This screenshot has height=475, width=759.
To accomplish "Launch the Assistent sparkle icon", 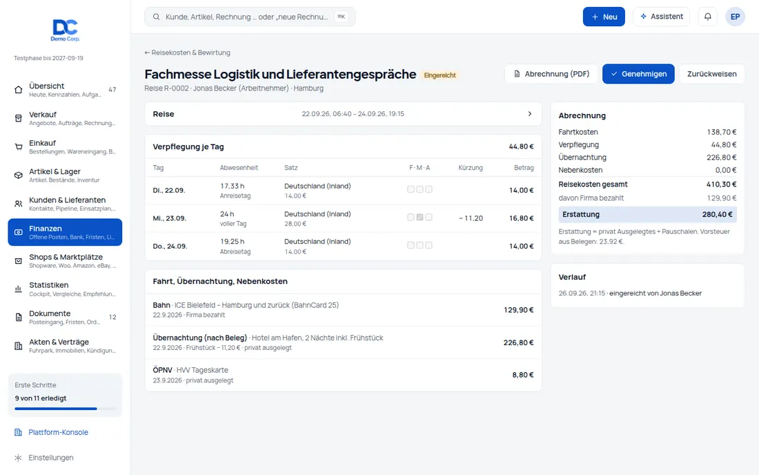I will [643, 17].
